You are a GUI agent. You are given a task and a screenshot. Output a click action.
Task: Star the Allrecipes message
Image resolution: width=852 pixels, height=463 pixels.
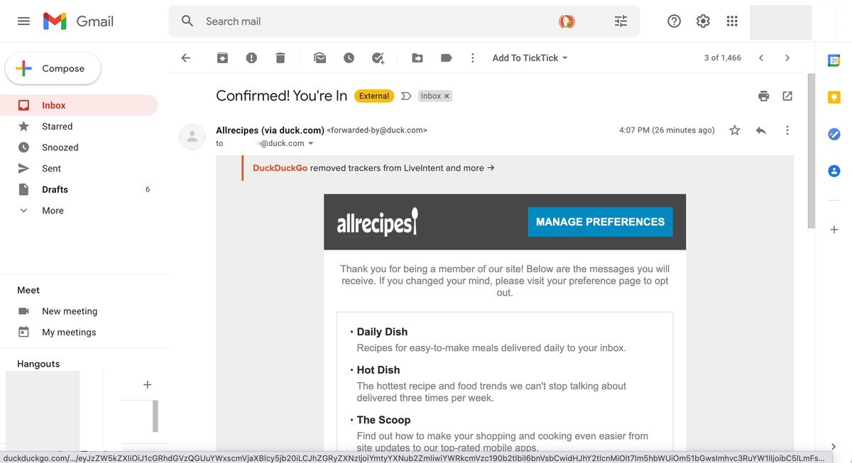click(x=735, y=130)
